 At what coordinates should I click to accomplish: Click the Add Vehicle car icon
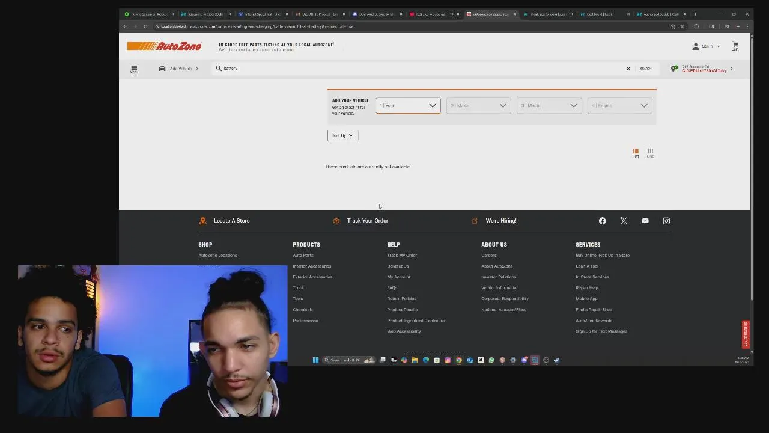[162, 69]
